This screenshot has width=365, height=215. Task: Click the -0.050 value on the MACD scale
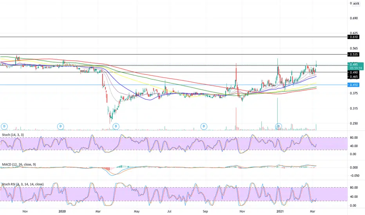pos(354,176)
